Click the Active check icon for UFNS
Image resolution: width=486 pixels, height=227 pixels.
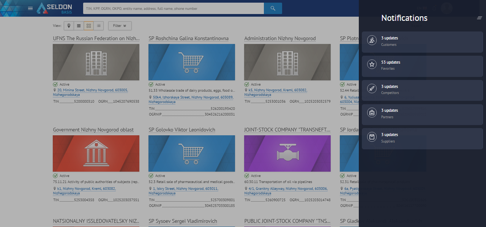tap(55, 85)
